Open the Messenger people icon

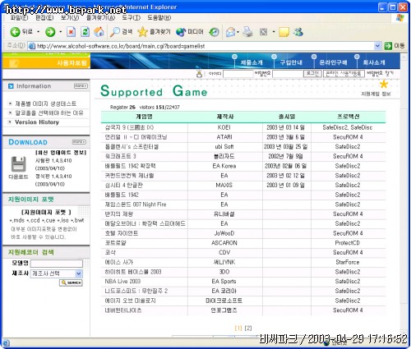point(298,32)
